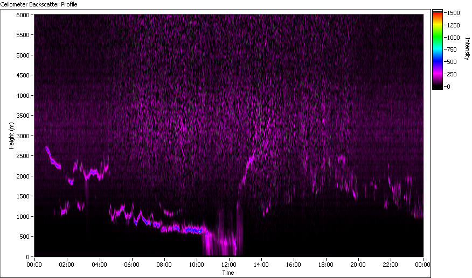Pick the 0 value on Intensity scale

click(x=448, y=87)
